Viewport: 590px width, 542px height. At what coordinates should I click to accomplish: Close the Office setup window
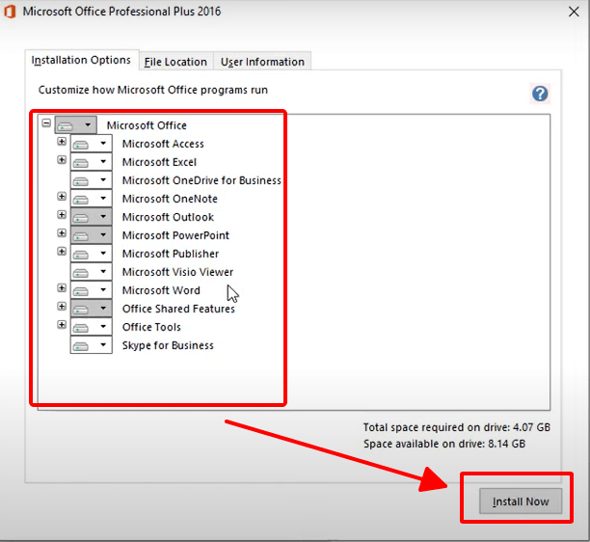point(574,12)
